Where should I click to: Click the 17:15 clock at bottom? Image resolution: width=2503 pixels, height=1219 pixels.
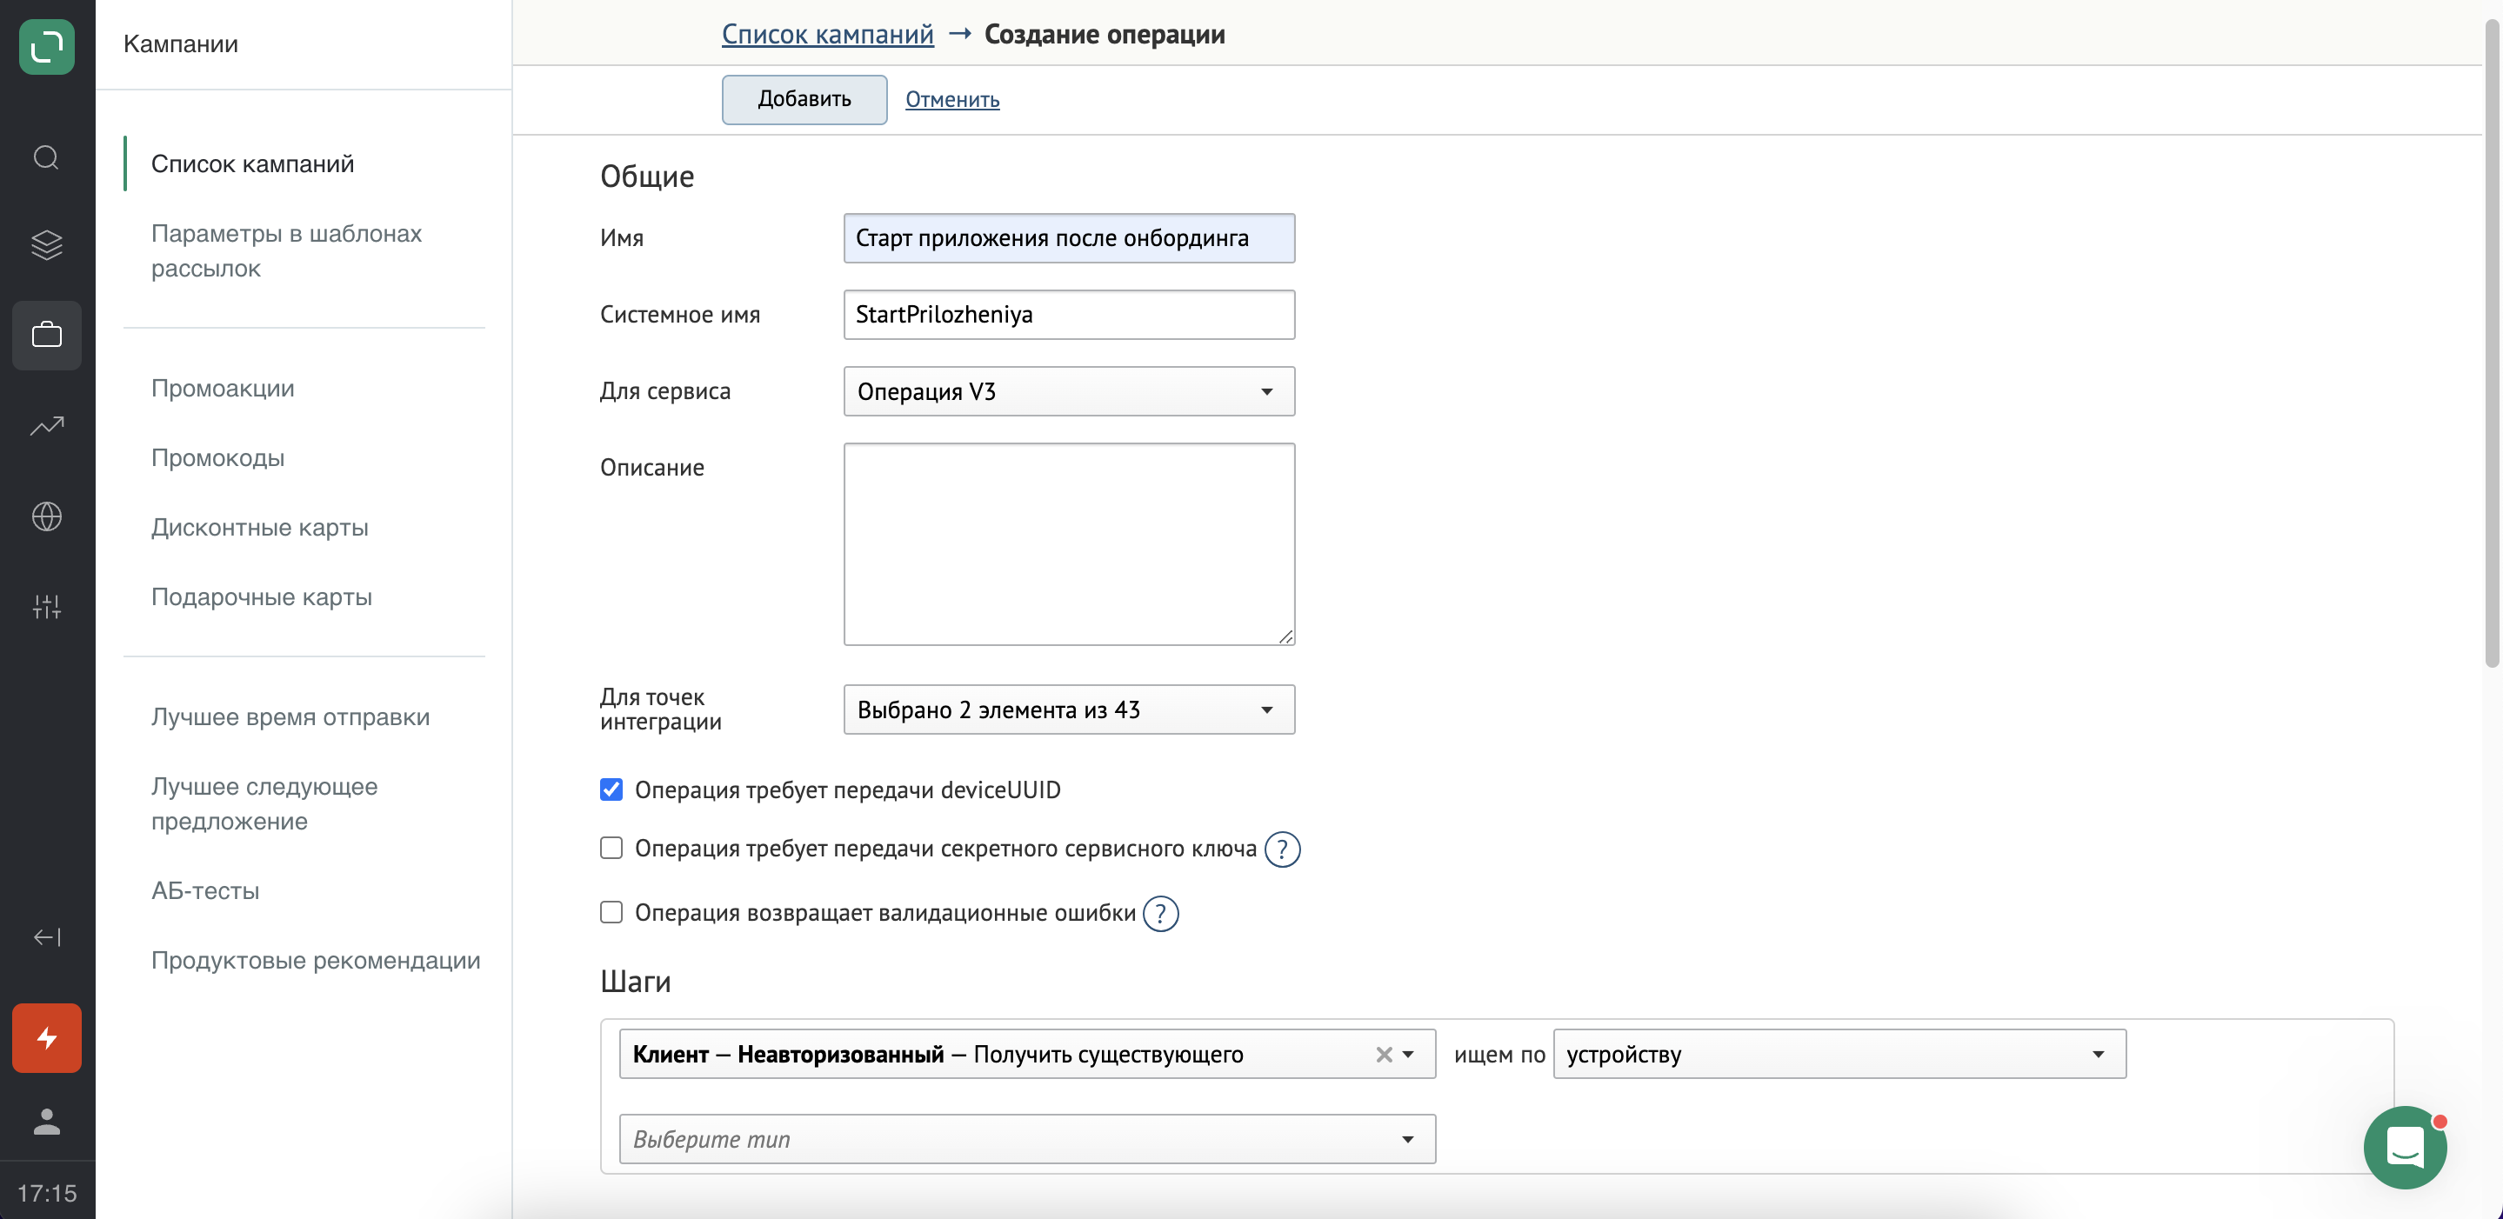pos(47,1193)
